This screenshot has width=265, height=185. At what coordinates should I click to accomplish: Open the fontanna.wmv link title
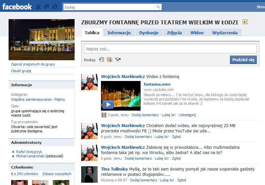(157, 84)
